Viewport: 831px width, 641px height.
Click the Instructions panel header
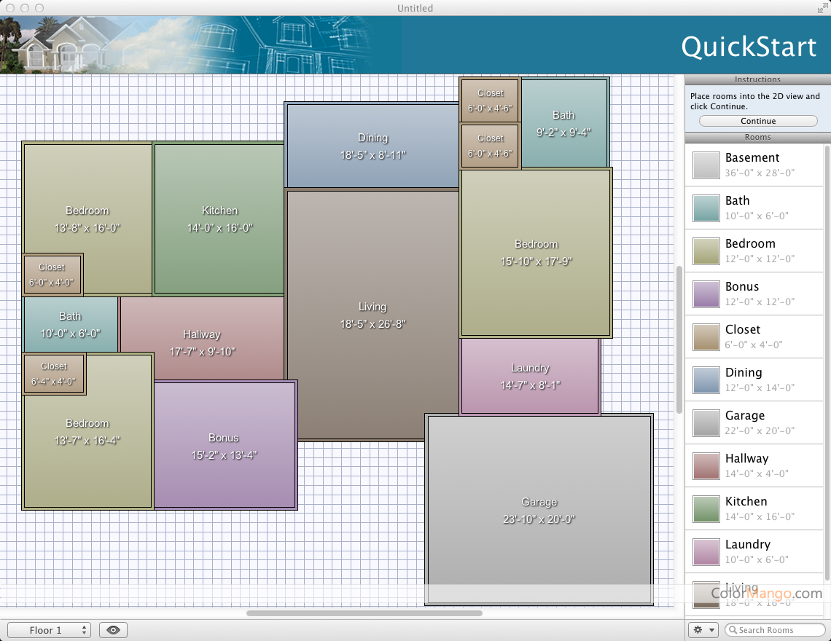(757, 79)
